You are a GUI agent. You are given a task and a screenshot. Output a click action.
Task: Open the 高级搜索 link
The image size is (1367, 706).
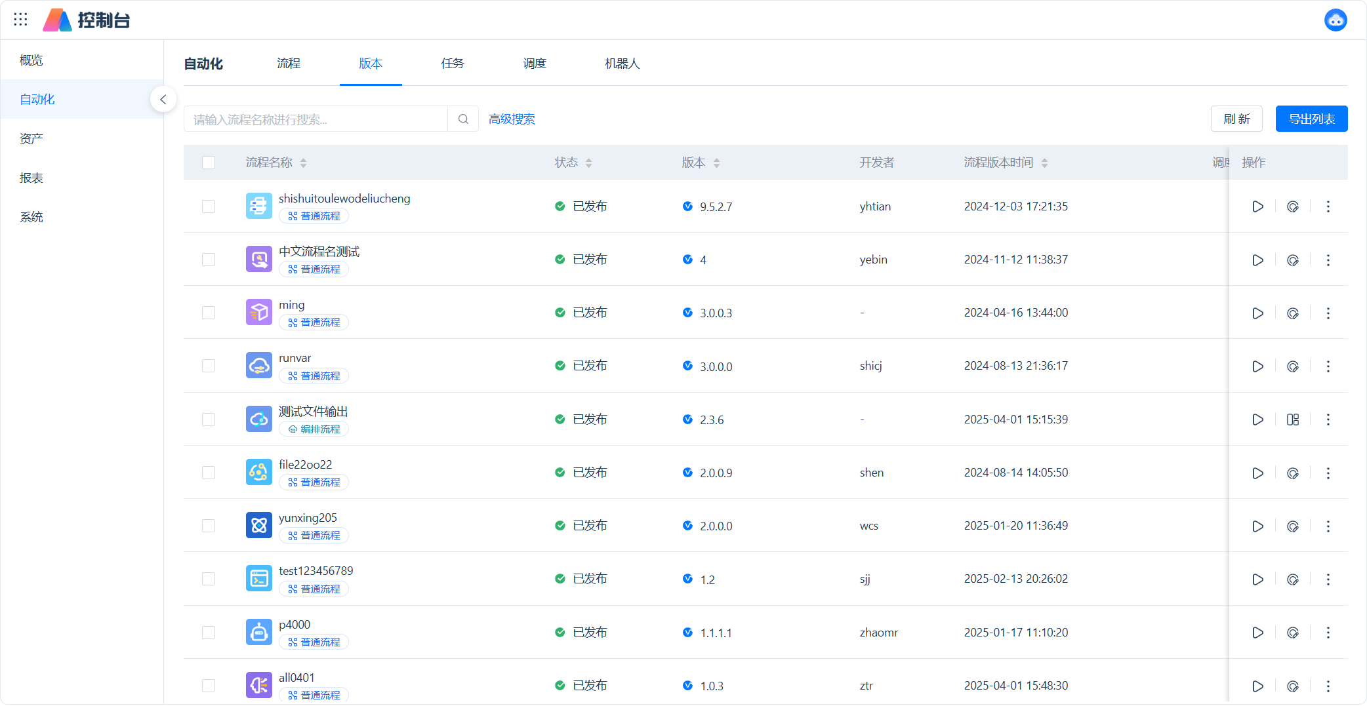(512, 119)
